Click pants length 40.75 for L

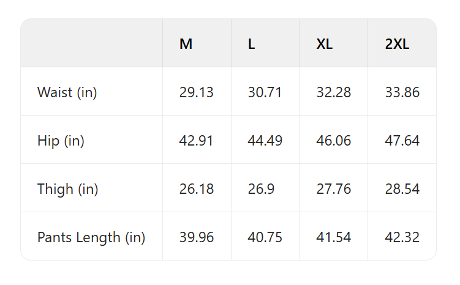click(265, 237)
